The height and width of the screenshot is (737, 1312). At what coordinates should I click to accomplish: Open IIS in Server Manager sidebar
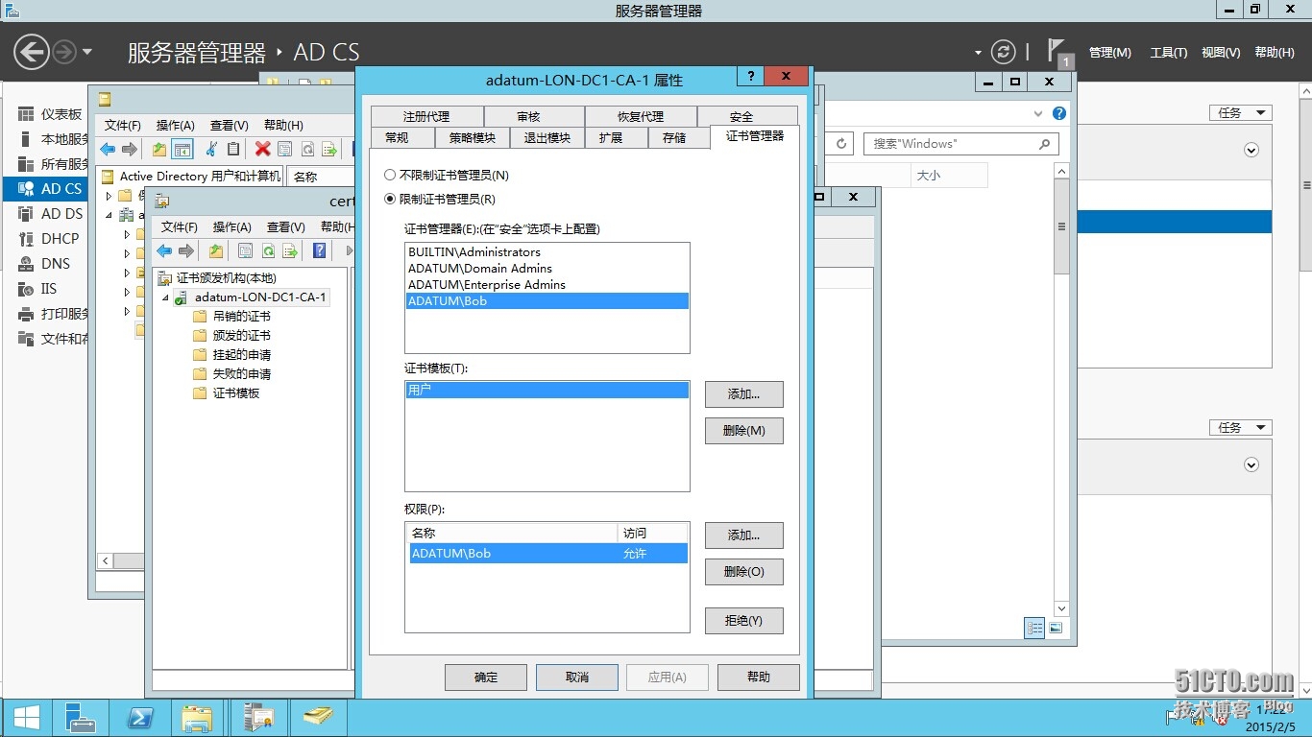pyautogui.click(x=48, y=289)
